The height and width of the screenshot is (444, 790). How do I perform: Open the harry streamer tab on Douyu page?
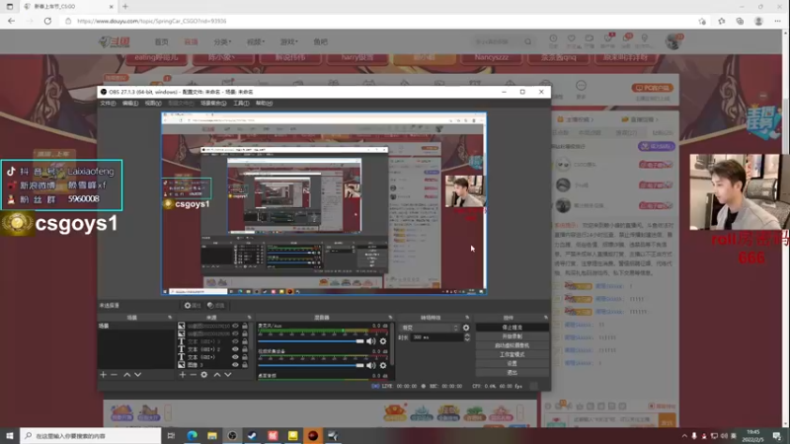pos(357,58)
